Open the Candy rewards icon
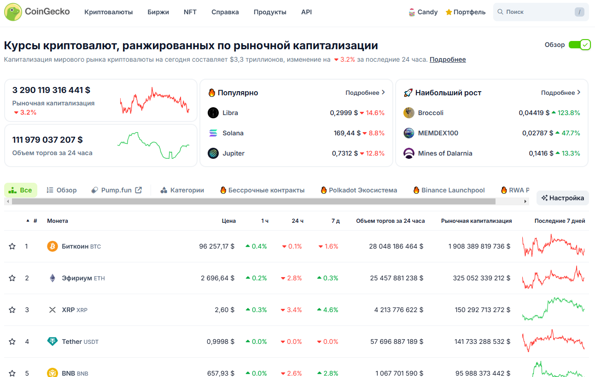Image resolution: width=595 pixels, height=377 pixels. coord(412,12)
